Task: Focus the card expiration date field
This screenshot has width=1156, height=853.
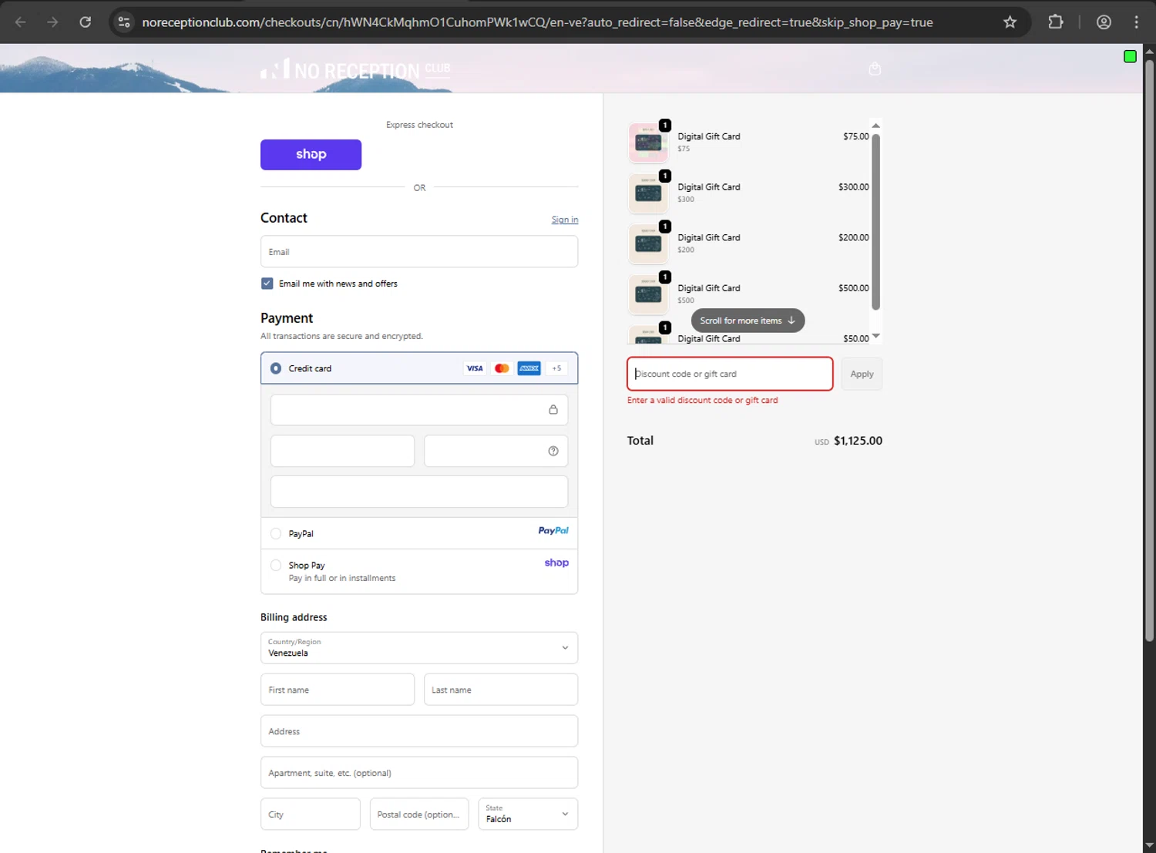Action: (x=343, y=451)
